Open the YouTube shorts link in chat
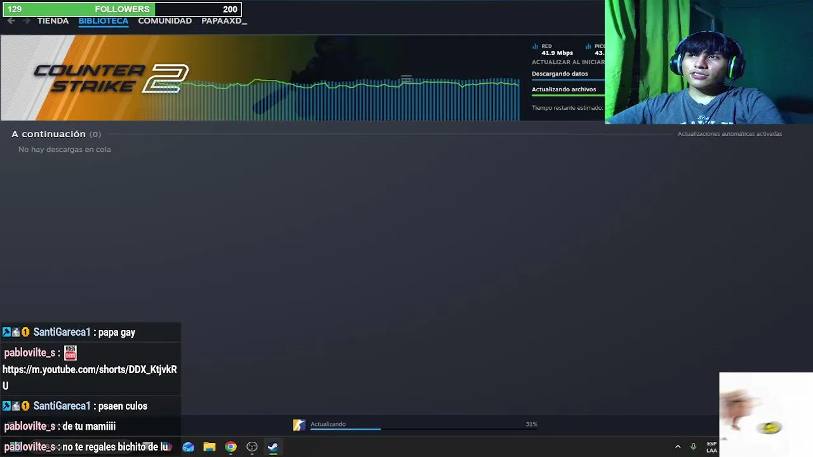The width and height of the screenshot is (813, 457). click(90, 377)
